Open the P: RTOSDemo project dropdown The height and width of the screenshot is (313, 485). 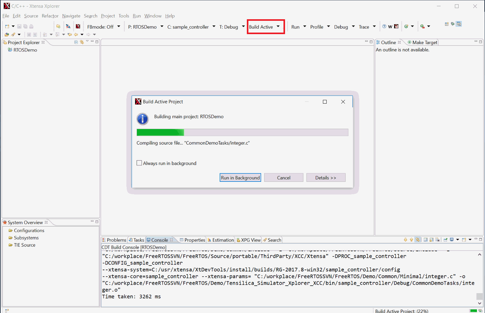click(162, 27)
